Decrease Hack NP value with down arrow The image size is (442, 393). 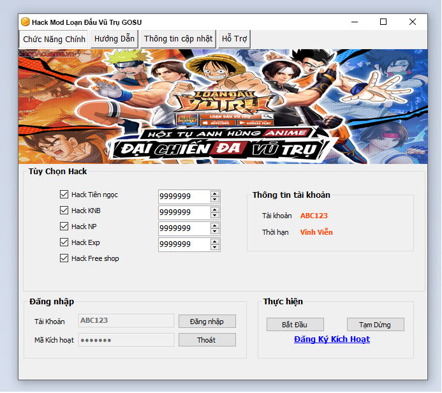point(215,231)
